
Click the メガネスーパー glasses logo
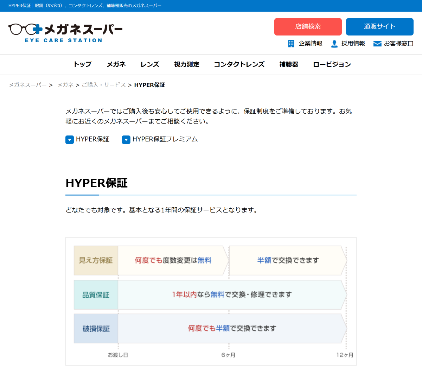coord(65,33)
